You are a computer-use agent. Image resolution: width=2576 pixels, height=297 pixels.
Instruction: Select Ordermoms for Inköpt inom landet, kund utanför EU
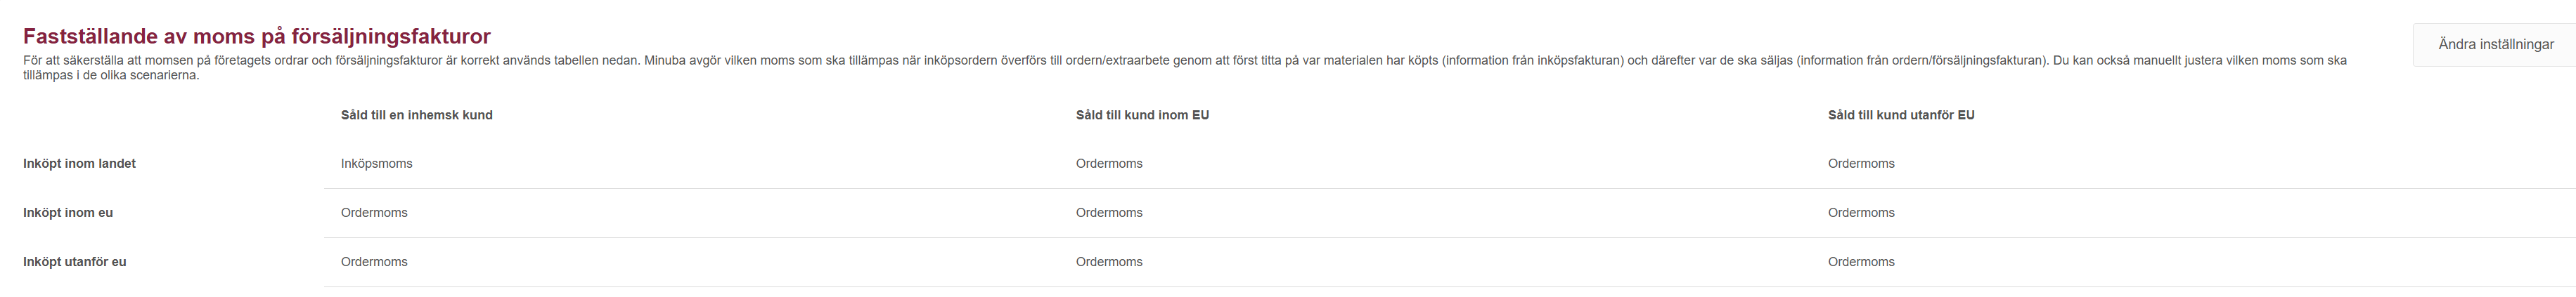1860,164
